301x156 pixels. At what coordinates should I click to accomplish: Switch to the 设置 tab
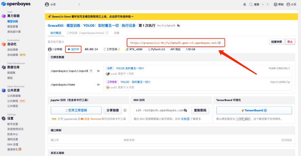pyautogui.click(x=116, y=33)
